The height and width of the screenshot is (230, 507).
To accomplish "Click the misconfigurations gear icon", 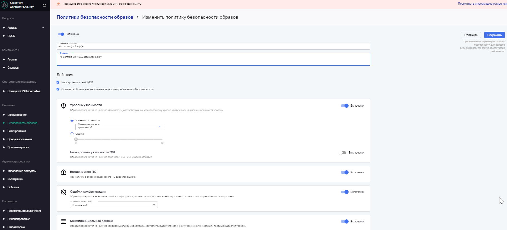I will click(x=63, y=192).
